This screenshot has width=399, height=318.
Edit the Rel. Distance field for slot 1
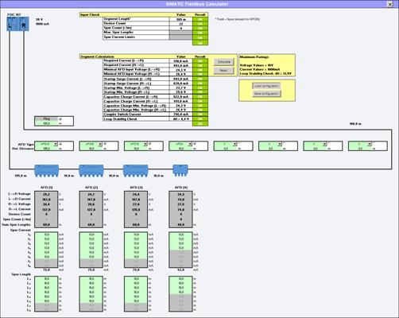[46, 149]
